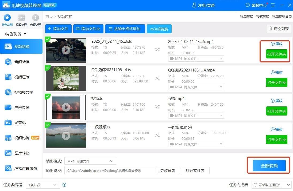Launch the 屏幕录像 screen recorder
The width and height of the screenshot is (293, 191).
21,108
